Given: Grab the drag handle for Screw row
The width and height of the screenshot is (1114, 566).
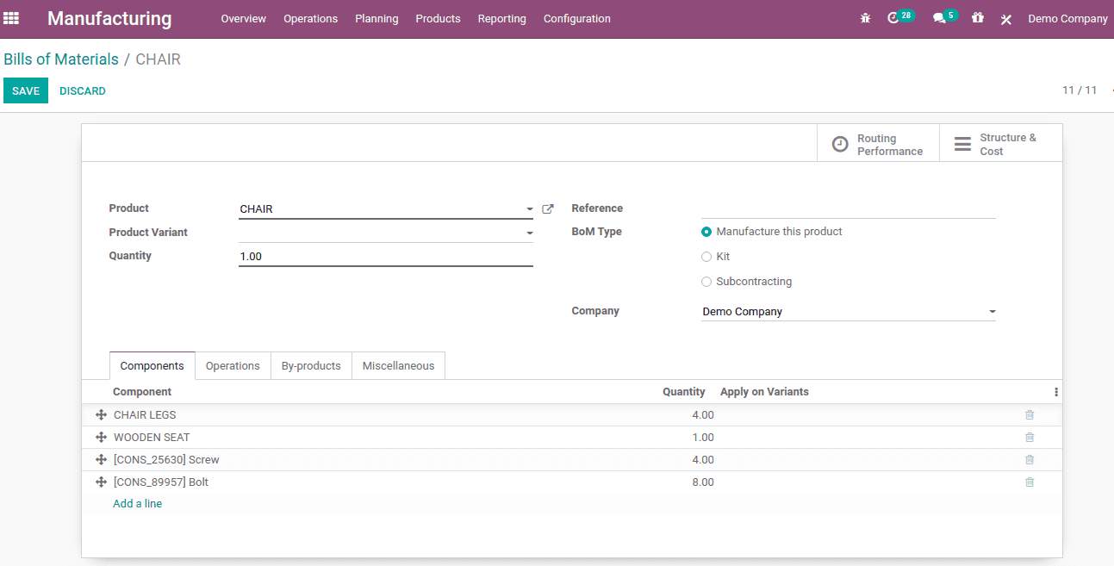Looking at the screenshot, I should (101, 460).
